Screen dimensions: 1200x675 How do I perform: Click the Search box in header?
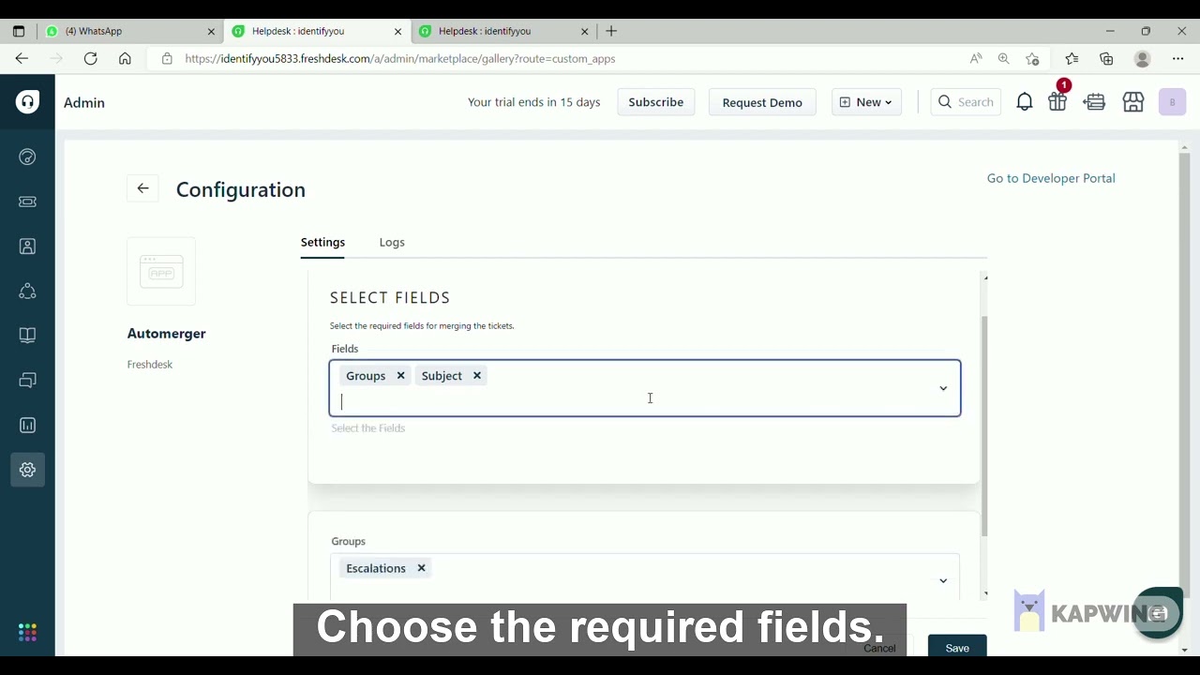click(966, 102)
